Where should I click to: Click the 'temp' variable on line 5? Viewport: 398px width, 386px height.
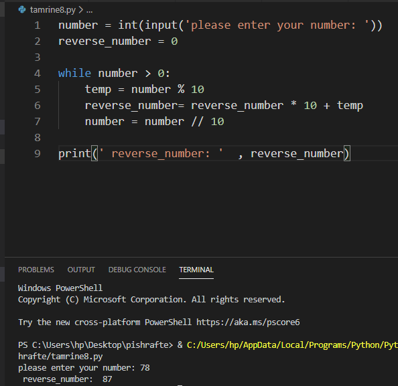[x=98, y=90]
